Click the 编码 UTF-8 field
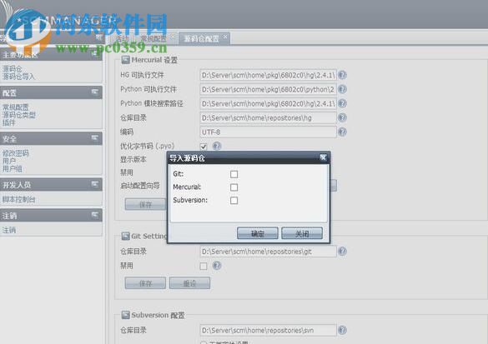488x344 pixels. [x=268, y=132]
